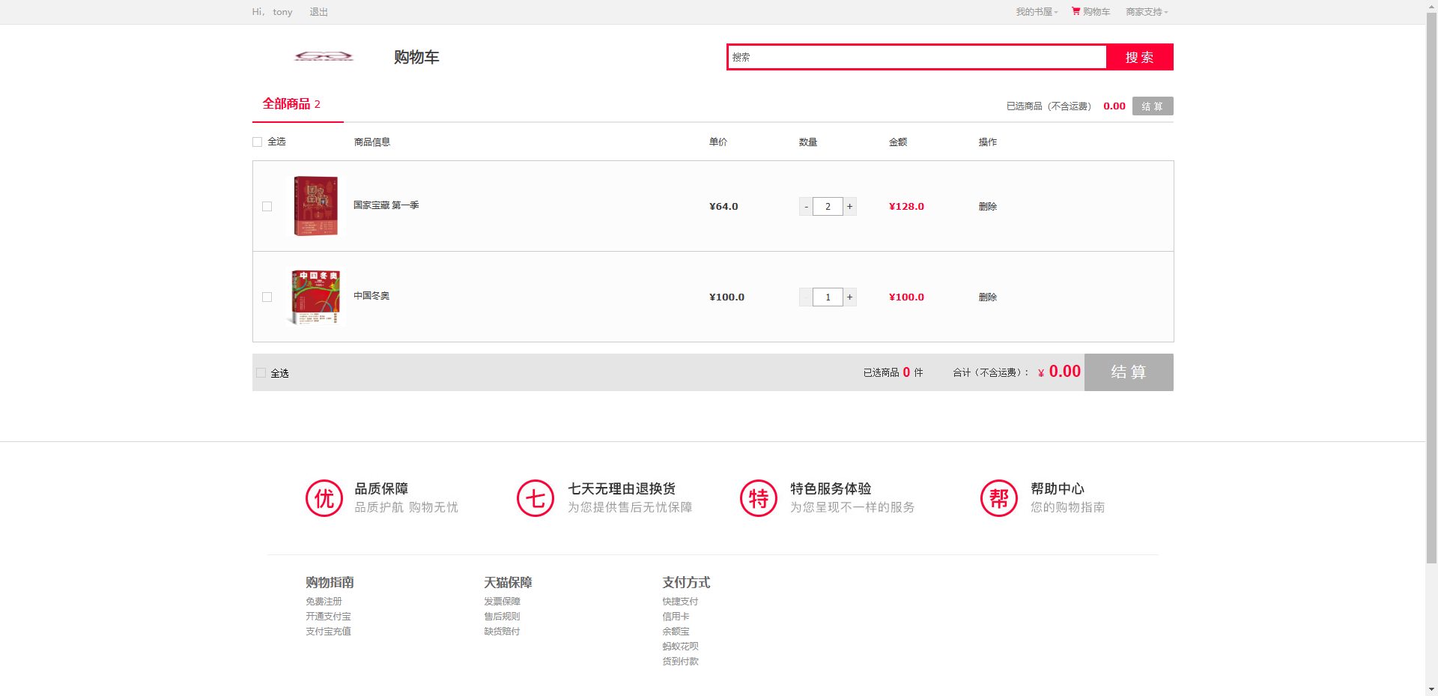Tick the checkbox for 国家宝藏 第一季
Screen dimensions: 1438x696
(x=267, y=207)
